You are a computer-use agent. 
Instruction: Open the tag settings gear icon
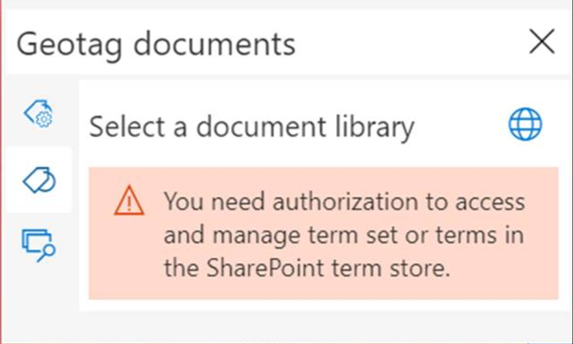coord(39,113)
